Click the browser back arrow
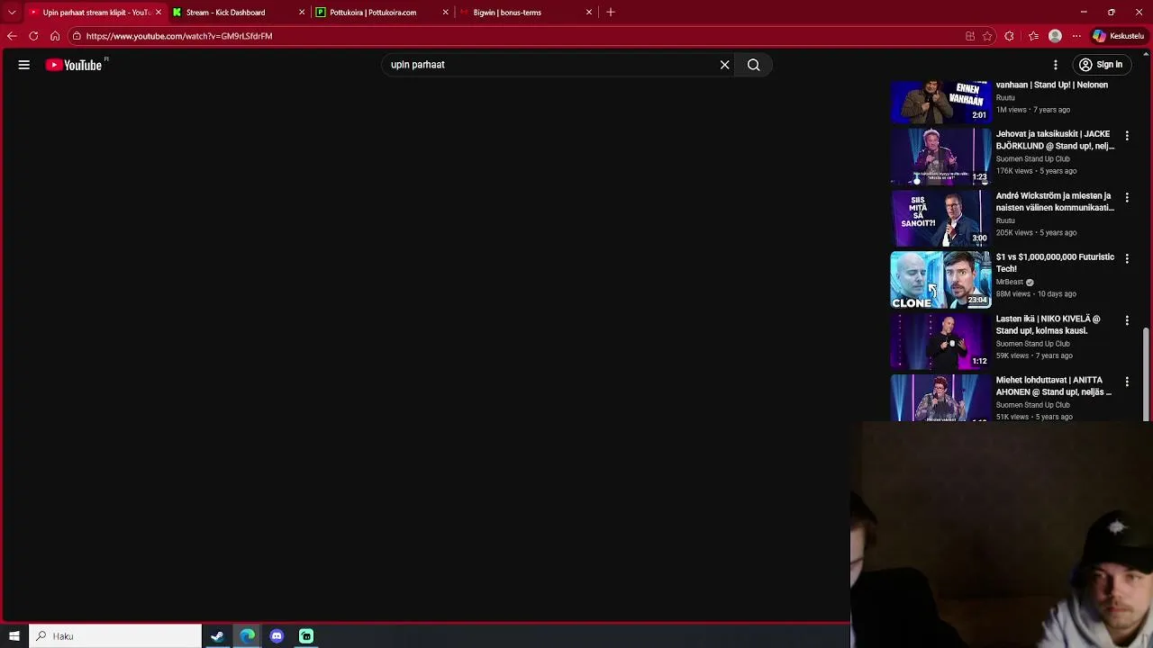1153x648 pixels. 12,36
